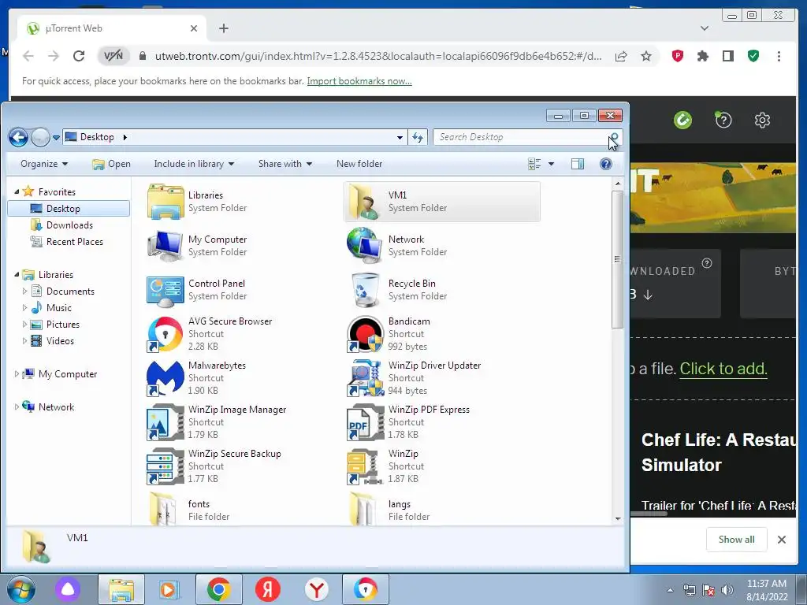Screen dimensions: 807x605
Task: Open Chrome extensions puzzle icon
Action: 702,56
